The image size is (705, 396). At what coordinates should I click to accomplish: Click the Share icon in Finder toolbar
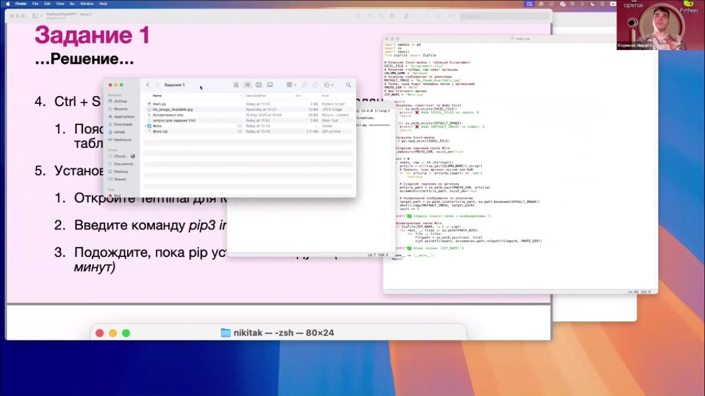tap(304, 85)
